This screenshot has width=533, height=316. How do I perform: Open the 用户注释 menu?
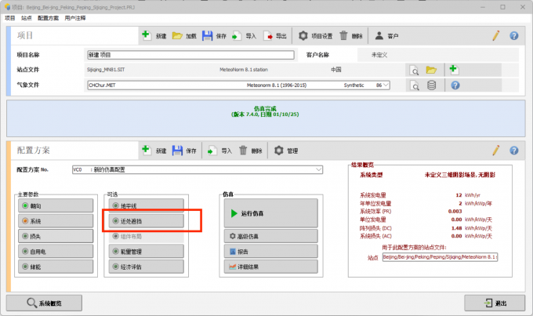click(75, 18)
